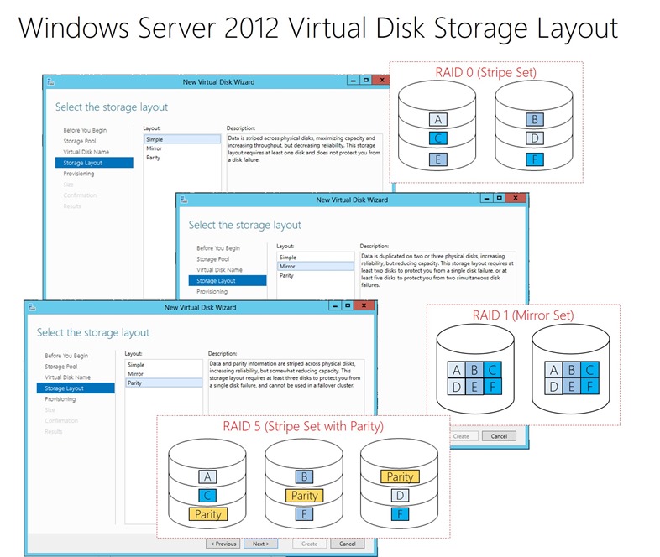Viewport: 660px width, 557px height.
Task: Click block F in RAID 0 diagram
Action: pyautogui.click(x=535, y=159)
